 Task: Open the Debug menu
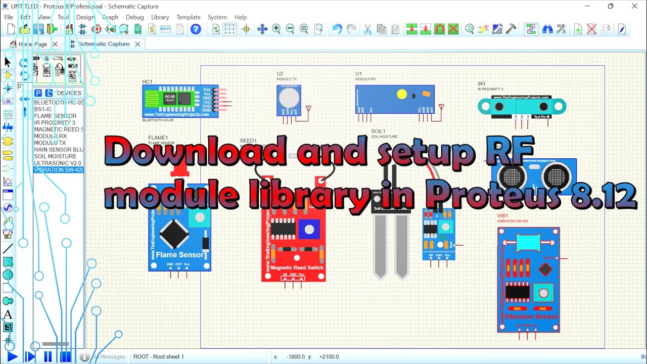[135, 17]
